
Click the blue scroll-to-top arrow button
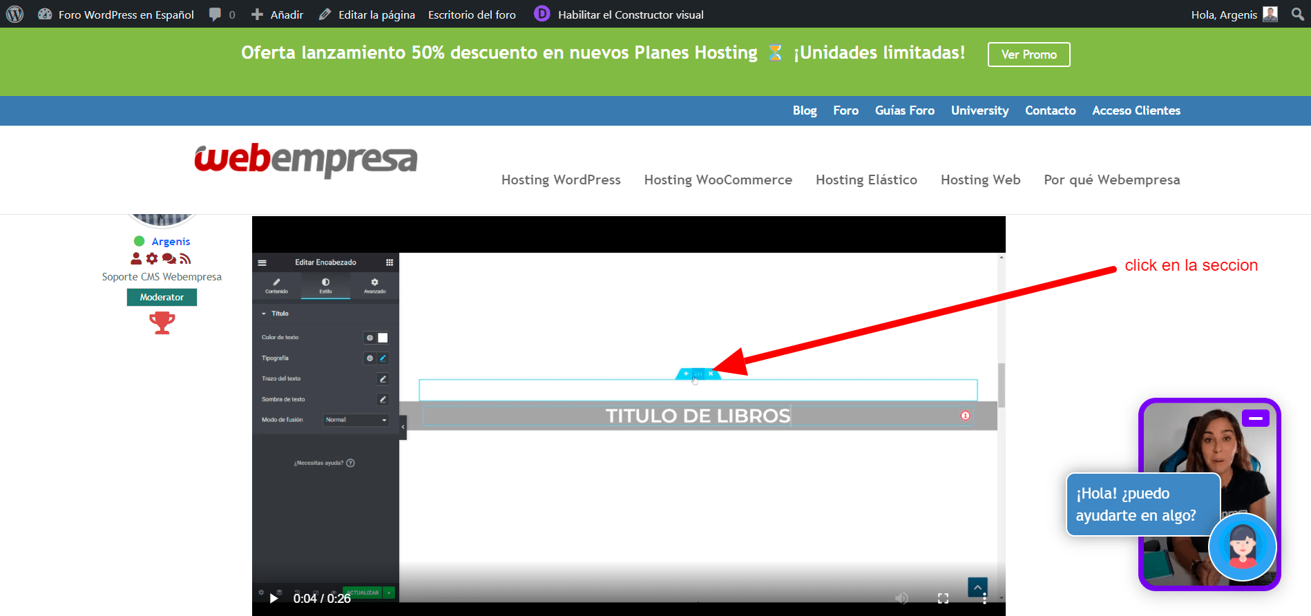click(977, 587)
